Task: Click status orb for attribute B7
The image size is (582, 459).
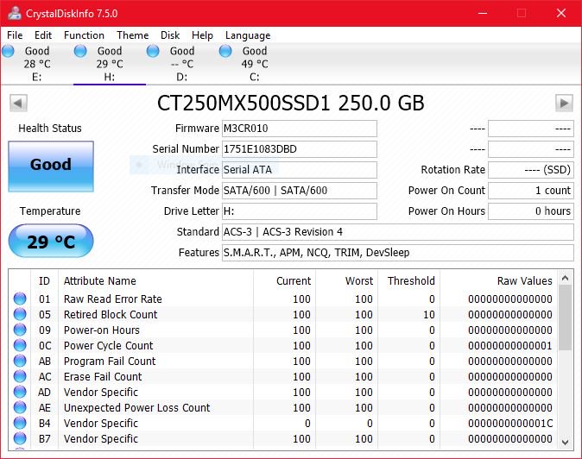Action: point(20,438)
